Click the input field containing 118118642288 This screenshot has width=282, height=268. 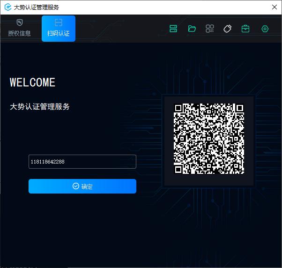(82, 162)
